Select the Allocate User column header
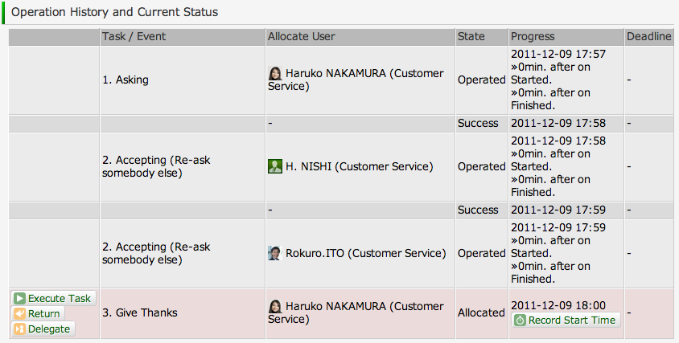679x343 pixels. click(x=301, y=37)
